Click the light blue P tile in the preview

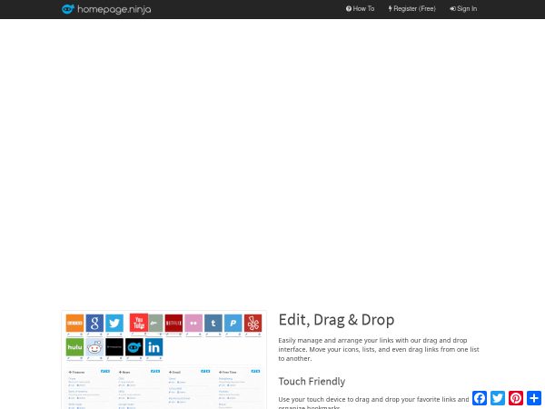(233, 323)
